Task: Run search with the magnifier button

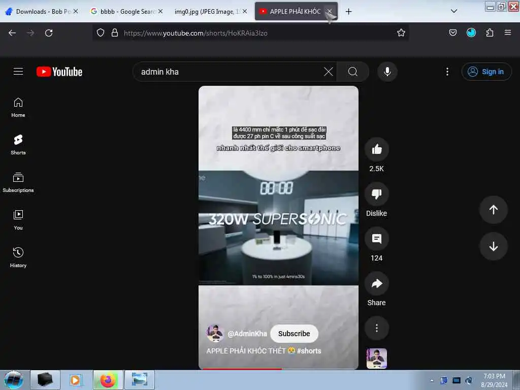Action: click(x=353, y=72)
